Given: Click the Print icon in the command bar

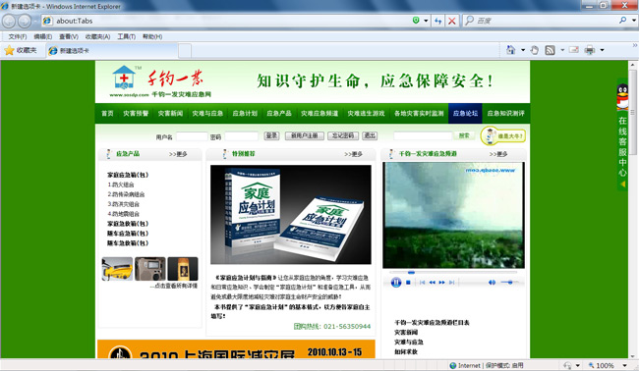Looking at the screenshot, I should (x=590, y=50).
